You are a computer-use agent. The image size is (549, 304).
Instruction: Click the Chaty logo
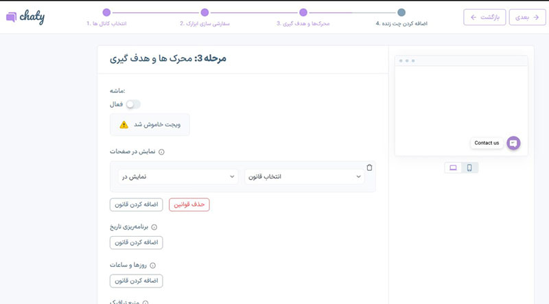pos(25,16)
